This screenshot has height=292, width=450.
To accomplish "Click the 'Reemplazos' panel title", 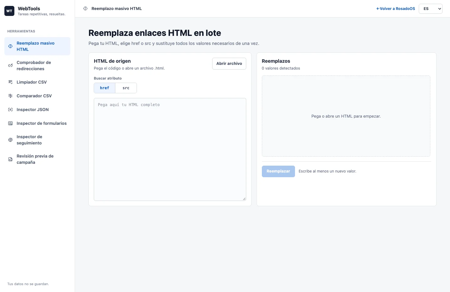I will (276, 61).
